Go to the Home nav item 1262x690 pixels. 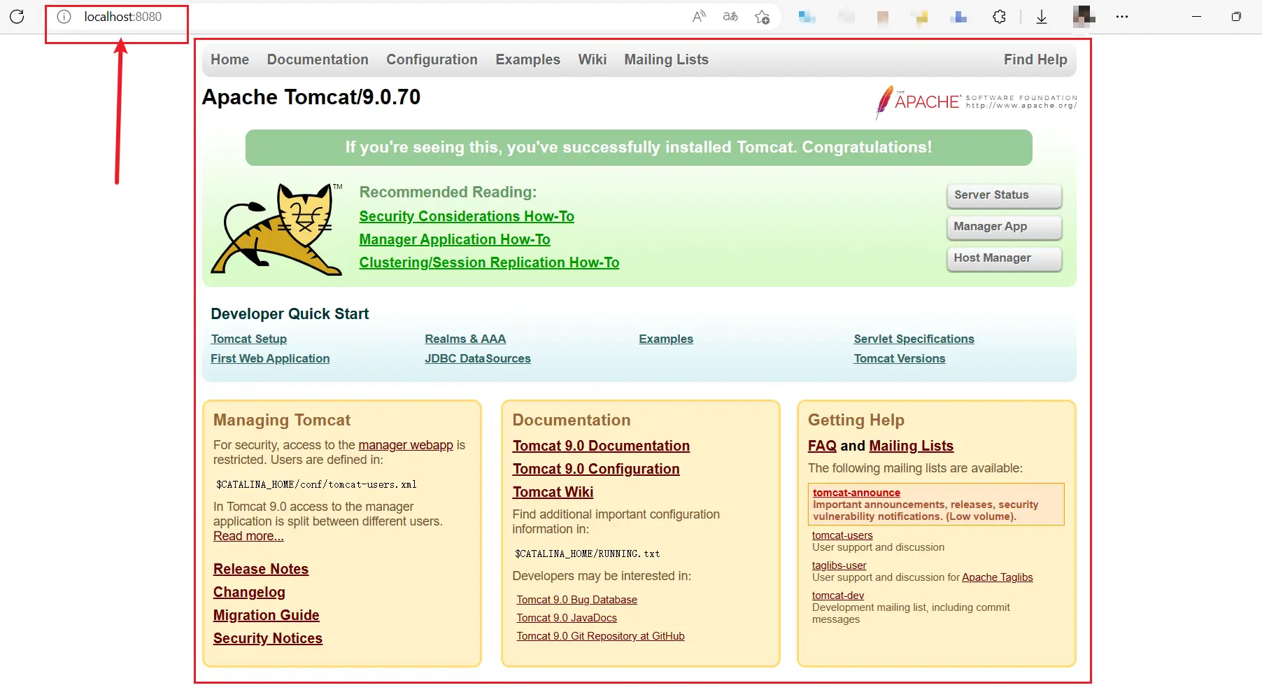pyautogui.click(x=230, y=59)
